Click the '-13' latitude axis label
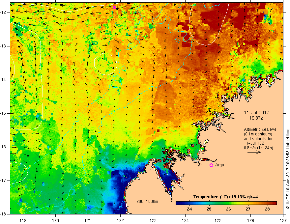Screen dimensions: 290x224 (3, 46)
